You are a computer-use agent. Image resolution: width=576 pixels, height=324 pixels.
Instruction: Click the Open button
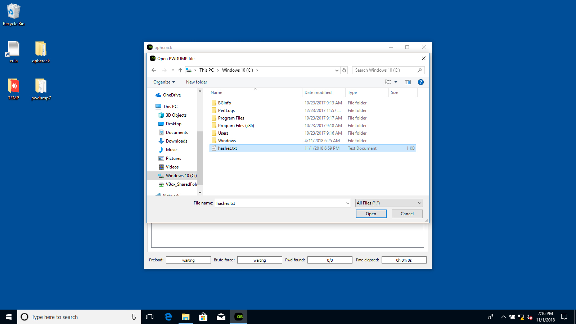point(371,214)
